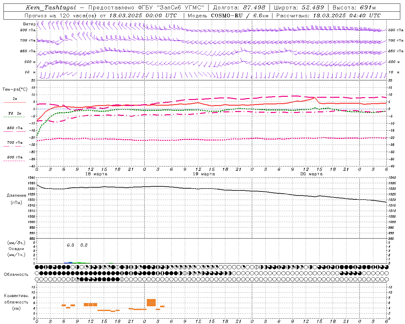Viewport: 405px width, 324px height.
Task: Select the Широта: 52.489 header field
Action: pos(299,8)
